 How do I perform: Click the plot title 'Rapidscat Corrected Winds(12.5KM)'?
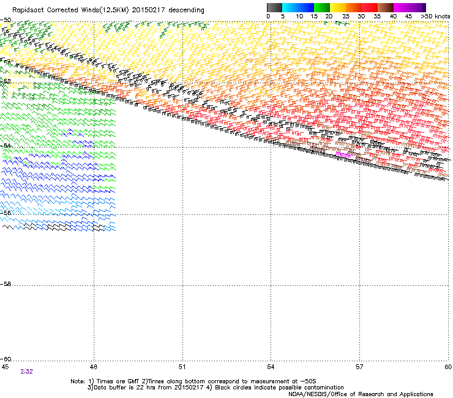(x=70, y=10)
